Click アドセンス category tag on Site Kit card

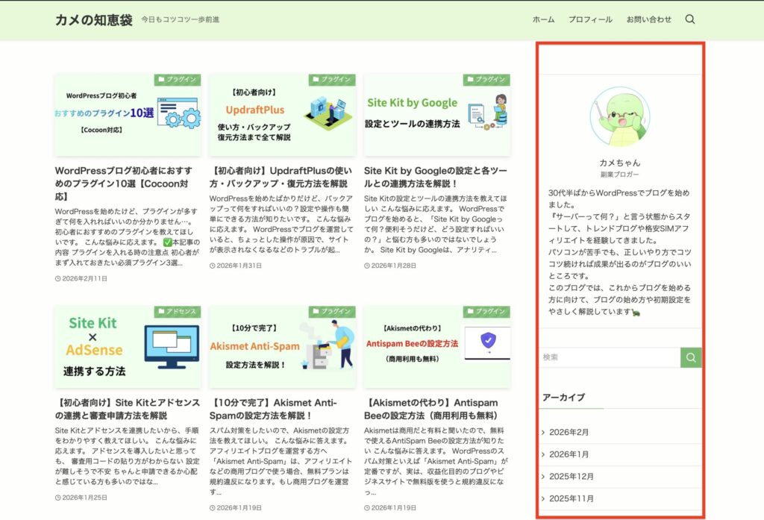click(x=176, y=311)
